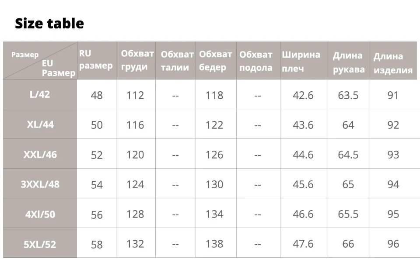Click the Ширина плеч column header
The width and height of the screenshot is (420, 266).
[301, 61]
